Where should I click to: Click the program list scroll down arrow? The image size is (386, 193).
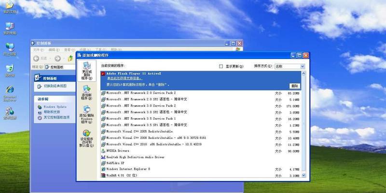pos(303,175)
